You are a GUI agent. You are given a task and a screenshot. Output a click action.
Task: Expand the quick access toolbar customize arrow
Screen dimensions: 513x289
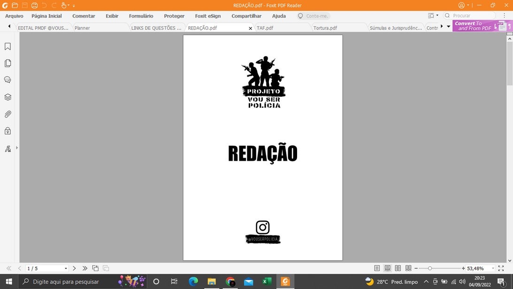(74, 6)
